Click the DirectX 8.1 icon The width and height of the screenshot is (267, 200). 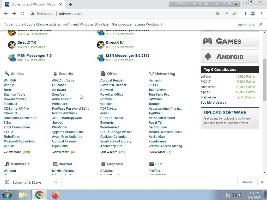pyautogui.click(x=101, y=45)
